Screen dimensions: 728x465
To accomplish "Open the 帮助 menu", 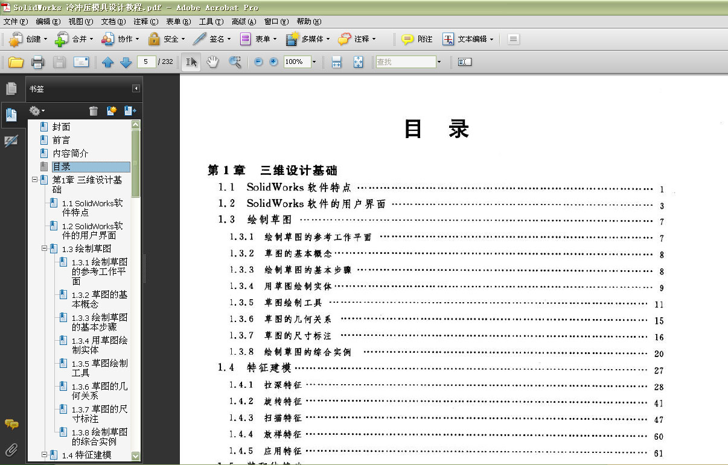I will point(309,22).
